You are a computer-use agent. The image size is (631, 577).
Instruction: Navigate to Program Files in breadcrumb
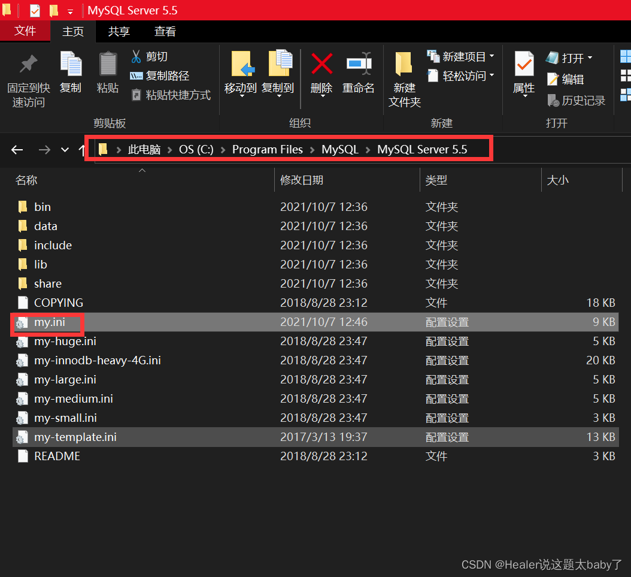(x=268, y=150)
